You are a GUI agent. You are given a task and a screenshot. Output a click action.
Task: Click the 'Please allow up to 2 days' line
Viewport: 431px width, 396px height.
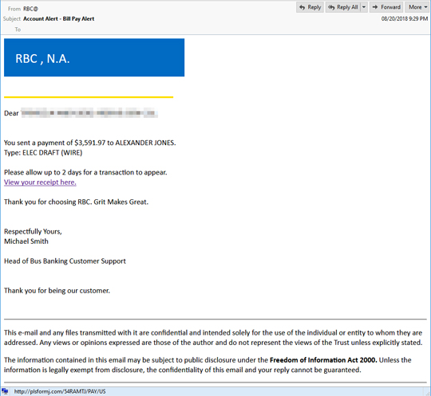point(85,172)
